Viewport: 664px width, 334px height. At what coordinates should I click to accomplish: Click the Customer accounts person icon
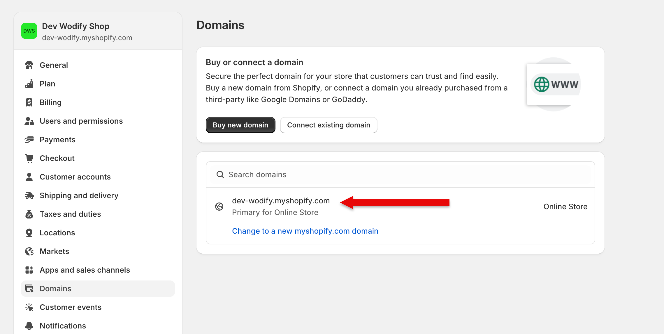tap(29, 177)
